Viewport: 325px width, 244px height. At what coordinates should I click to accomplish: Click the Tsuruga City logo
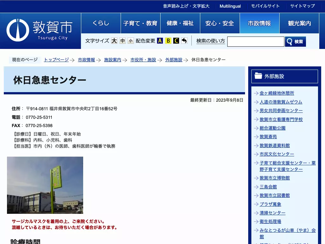[x=39, y=30]
